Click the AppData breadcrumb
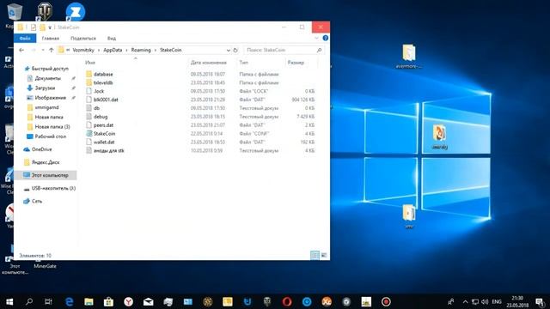 [x=113, y=50]
